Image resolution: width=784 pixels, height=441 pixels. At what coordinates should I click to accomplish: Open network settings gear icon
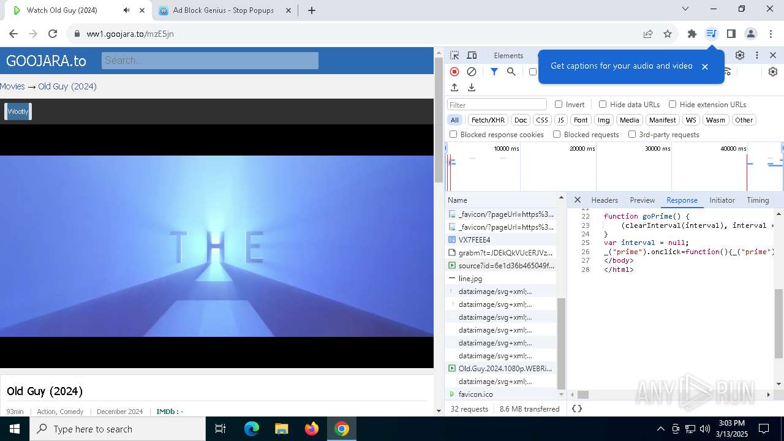tap(773, 72)
